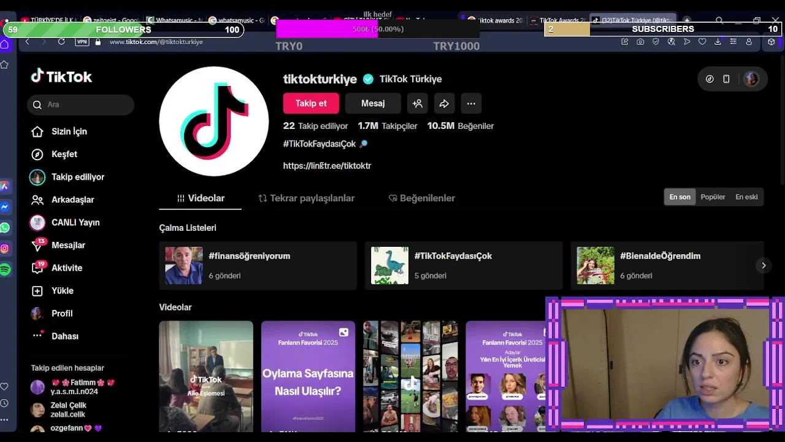Open the heart icon in browser sidebar
This screenshot has width=785, height=442.
(4, 387)
